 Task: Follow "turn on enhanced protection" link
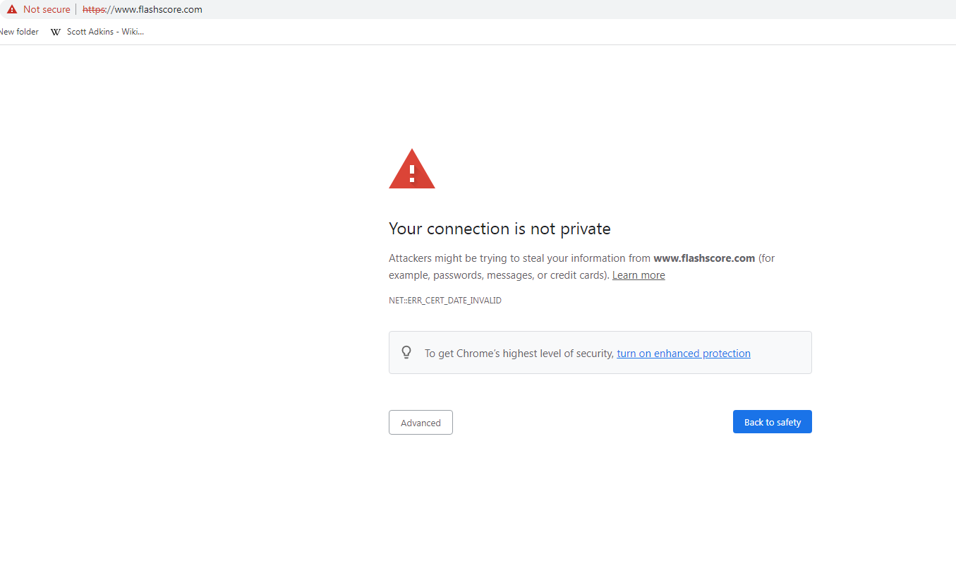(x=683, y=354)
